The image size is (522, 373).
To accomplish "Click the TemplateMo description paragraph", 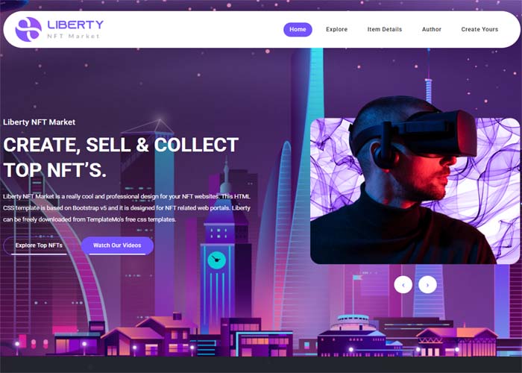I will click(x=127, y=208).
